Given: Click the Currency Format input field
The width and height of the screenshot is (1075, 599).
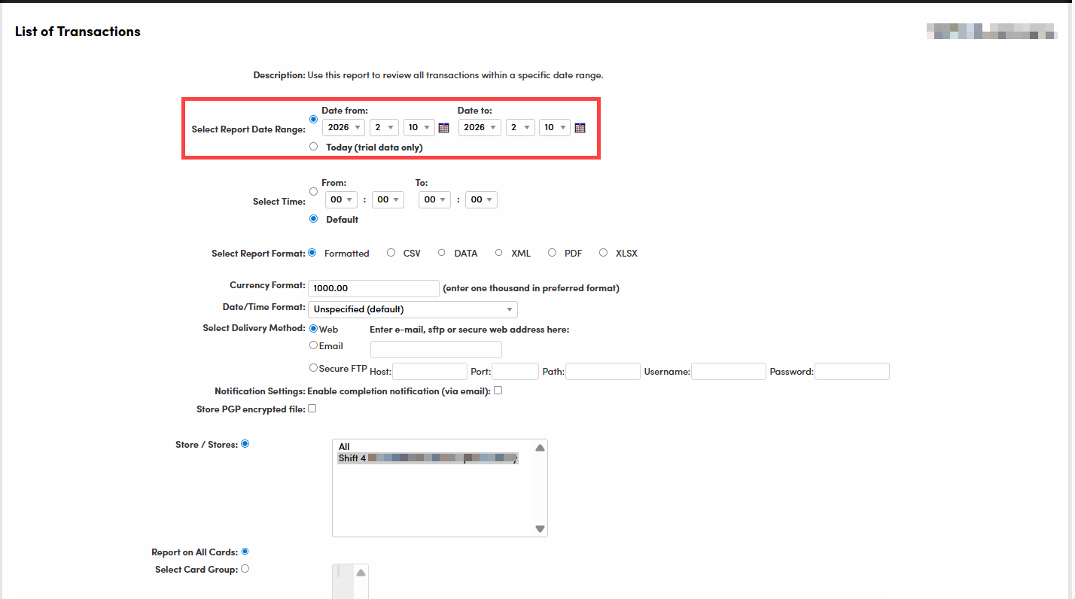Looking at the screenshot, I should pyautogui.click(x=373, y=288).
